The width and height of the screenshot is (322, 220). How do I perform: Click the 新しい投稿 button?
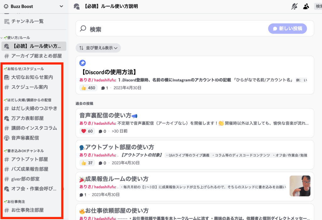287,29
